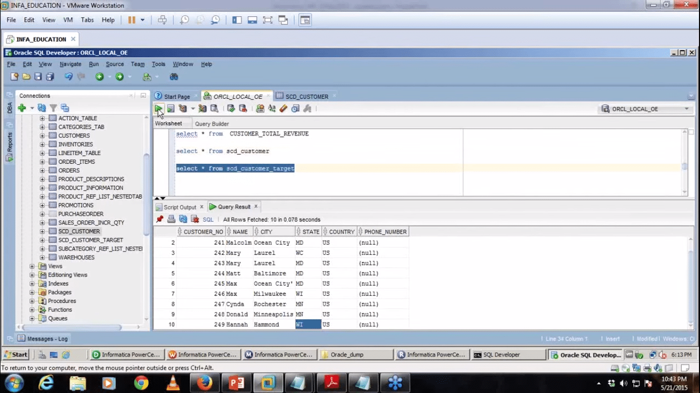Run the selected statement with green arrow
Viewport: 700px width, 393px height.
(159, 108)
